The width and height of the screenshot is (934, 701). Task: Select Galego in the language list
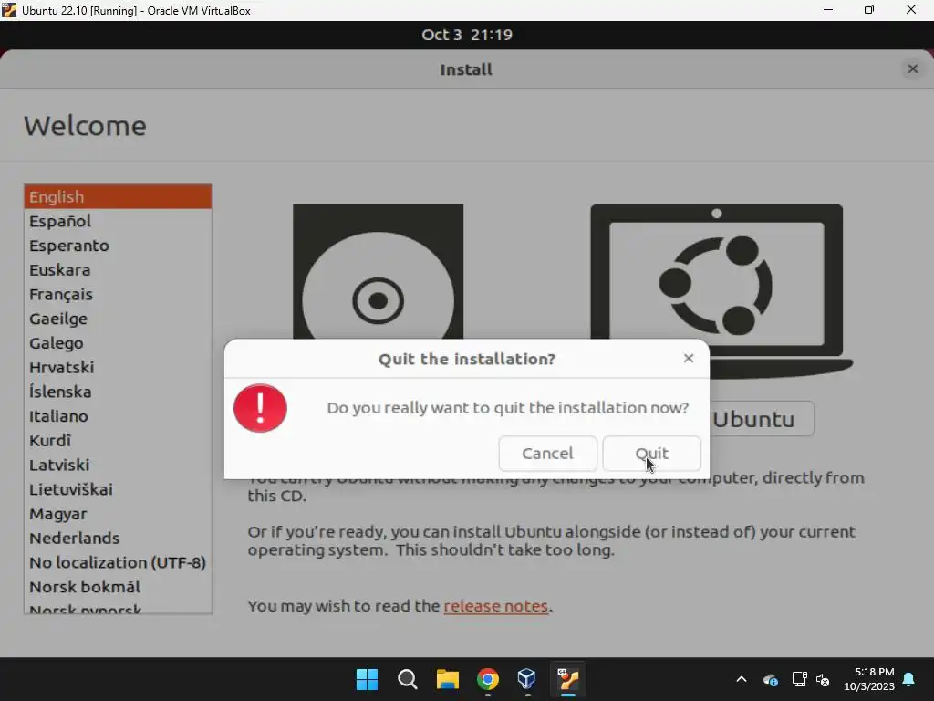coord(118,343)
